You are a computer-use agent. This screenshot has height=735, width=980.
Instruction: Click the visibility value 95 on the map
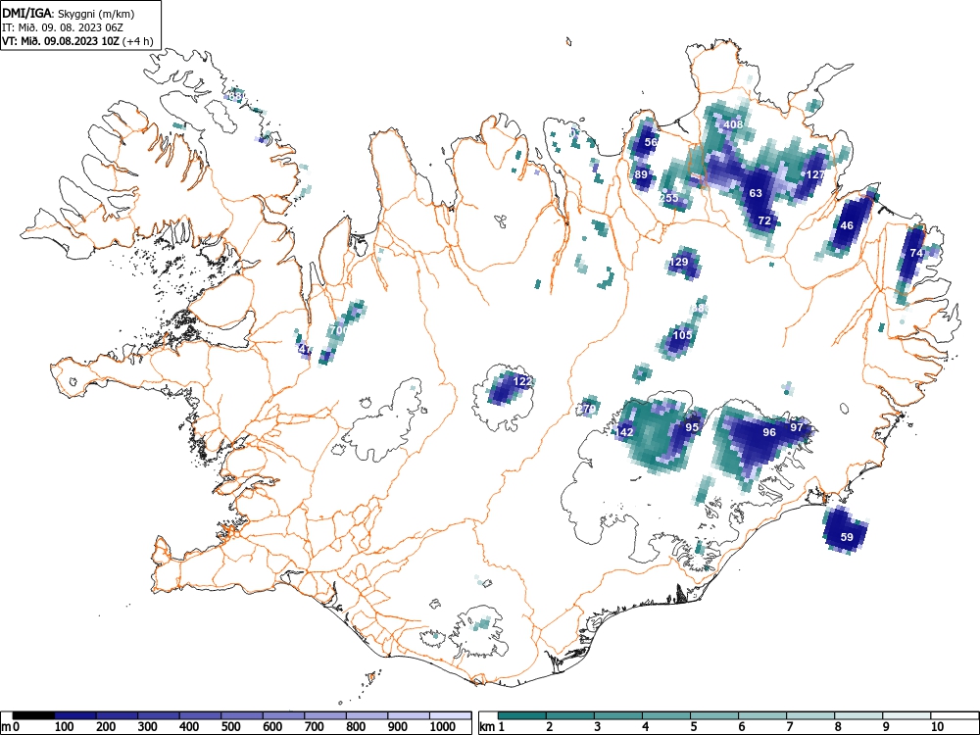pos(692,427)
